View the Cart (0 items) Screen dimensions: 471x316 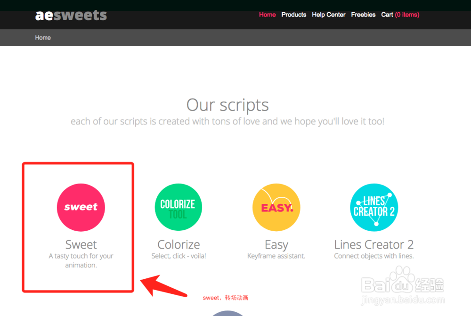(x=400, y=15)
